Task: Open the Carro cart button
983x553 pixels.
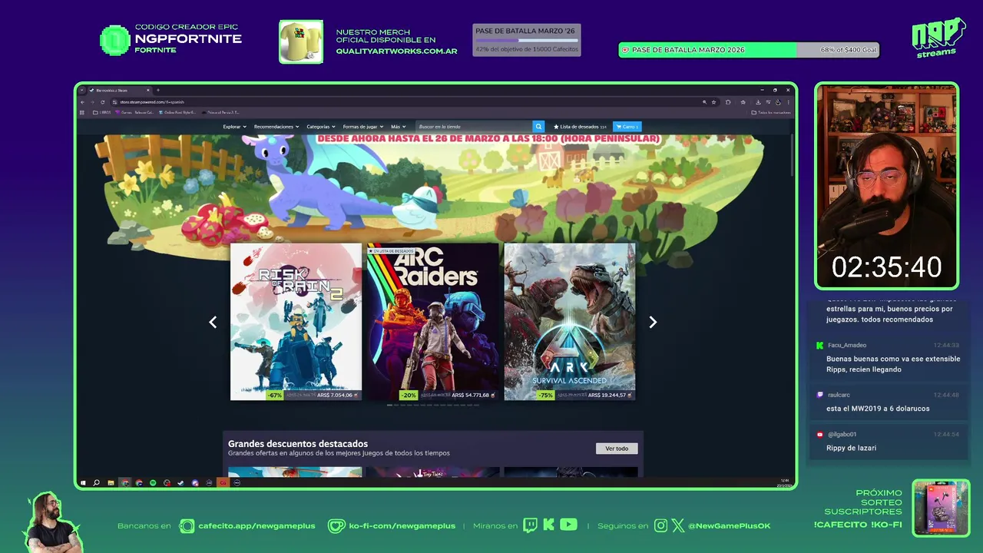Action: click(x=627, y=127)
